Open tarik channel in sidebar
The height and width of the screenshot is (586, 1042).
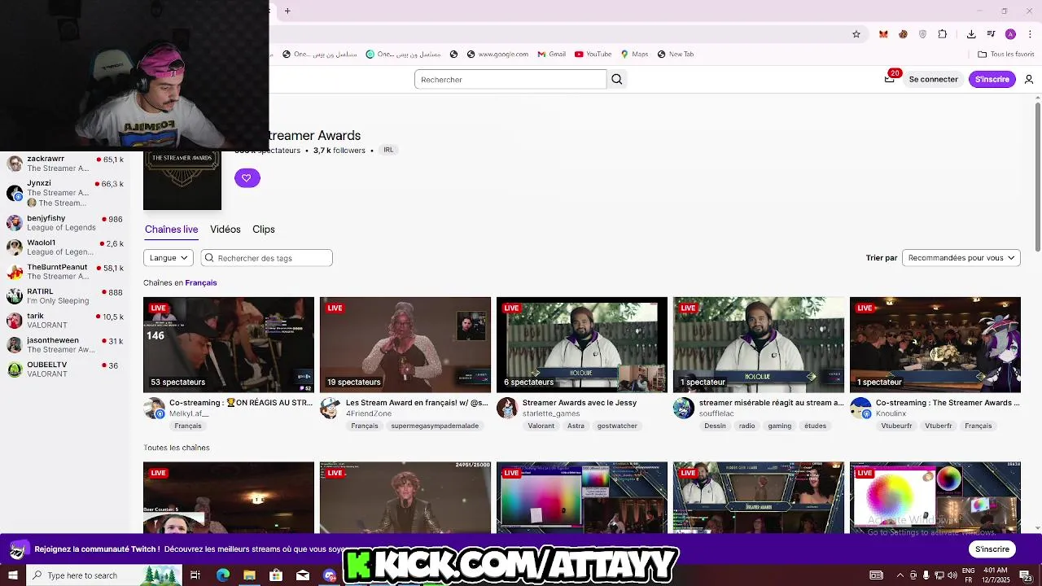(x=65, y=321)
